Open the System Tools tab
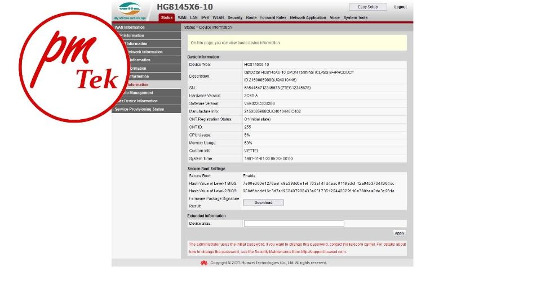 356,17
